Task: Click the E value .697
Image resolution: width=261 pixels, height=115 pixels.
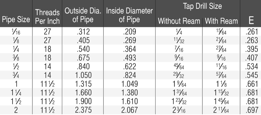Action: [x=251, y=110]
